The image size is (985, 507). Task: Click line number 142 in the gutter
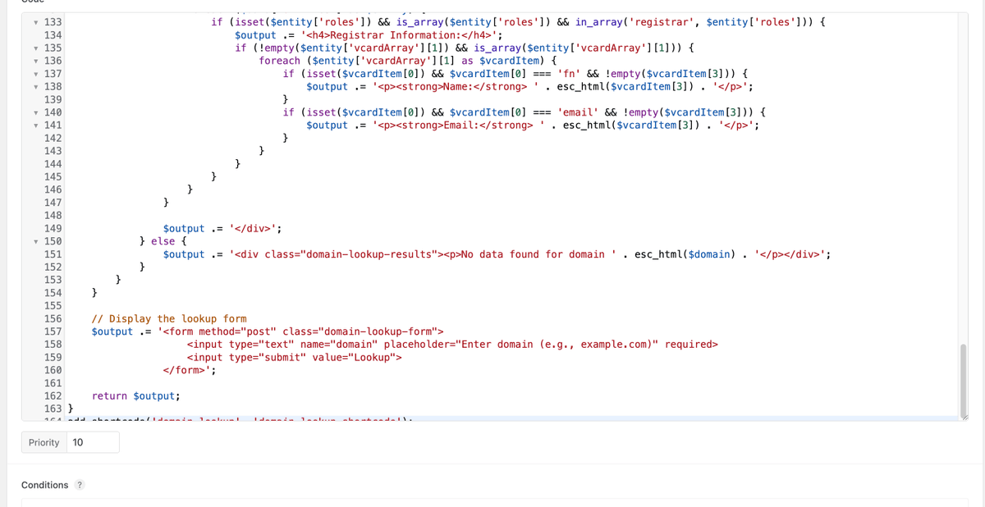click(x=53, y=138)
